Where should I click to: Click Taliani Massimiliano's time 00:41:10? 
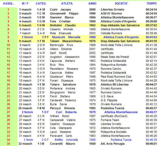[x=151, y=41]
